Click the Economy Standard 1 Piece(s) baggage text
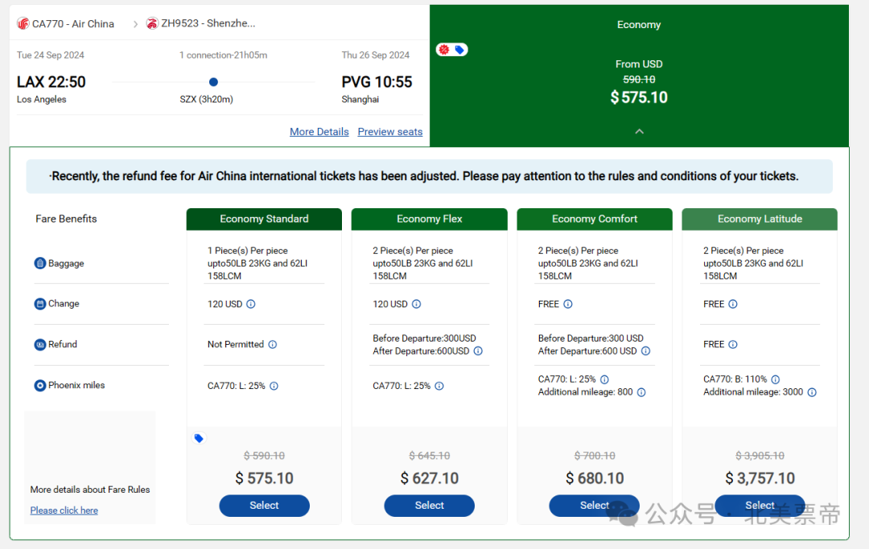Viewport: 869px width, 549px height. (257, 264)
